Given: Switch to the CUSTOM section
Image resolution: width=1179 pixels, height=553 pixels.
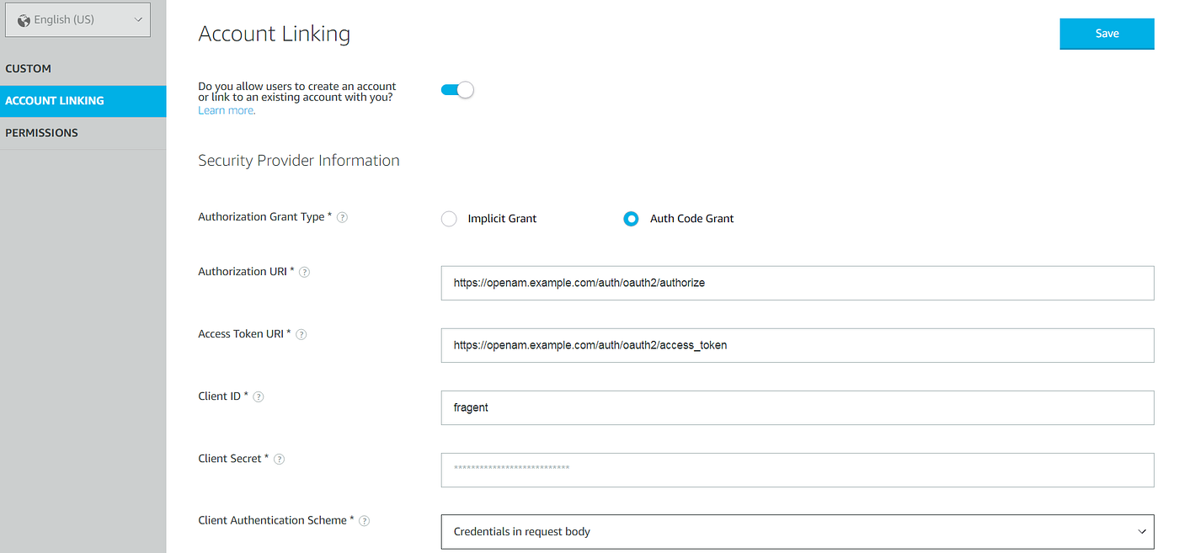Looking at the screenshot, I should pos(29,68).
